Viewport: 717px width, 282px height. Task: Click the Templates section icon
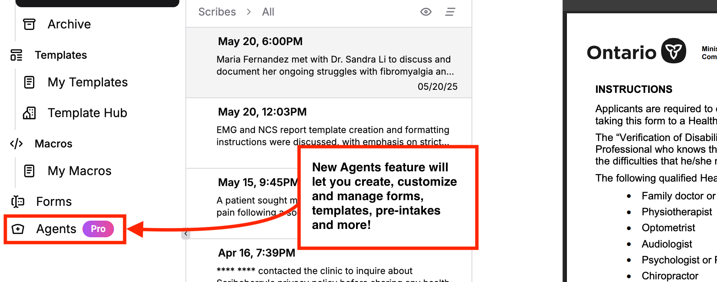point(16,55)
